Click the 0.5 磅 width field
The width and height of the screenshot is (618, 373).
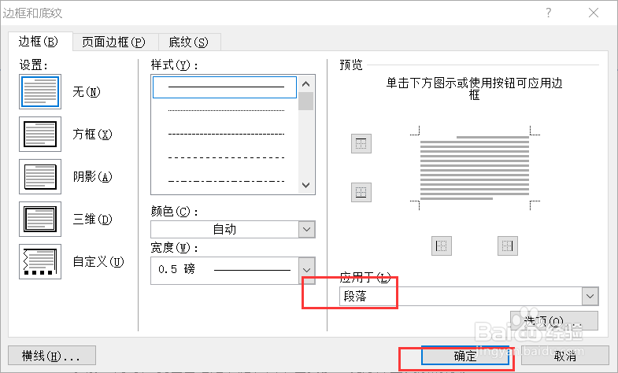pos(224,270)
